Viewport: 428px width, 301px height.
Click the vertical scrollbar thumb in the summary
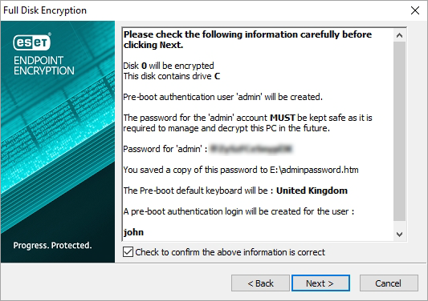399,131
